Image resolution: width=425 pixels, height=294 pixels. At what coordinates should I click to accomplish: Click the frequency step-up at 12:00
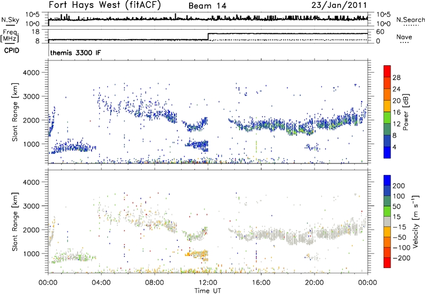[x=208, y=37]
